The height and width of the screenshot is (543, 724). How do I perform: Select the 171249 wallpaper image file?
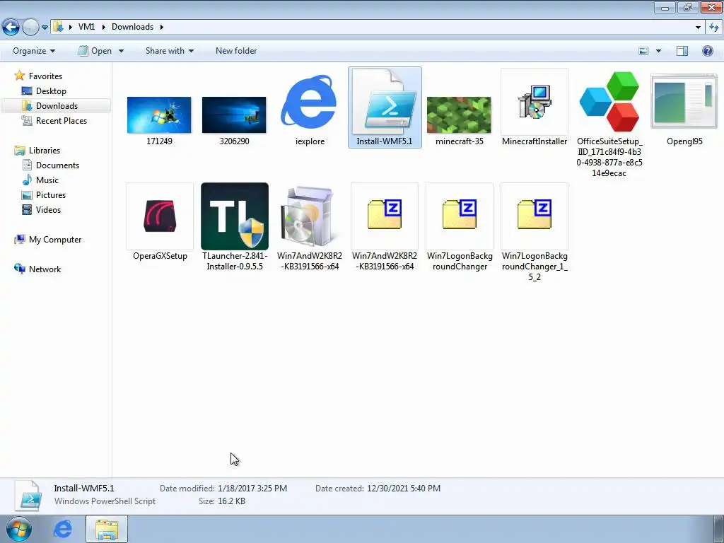pyautogui.click(x=159, y=115)
